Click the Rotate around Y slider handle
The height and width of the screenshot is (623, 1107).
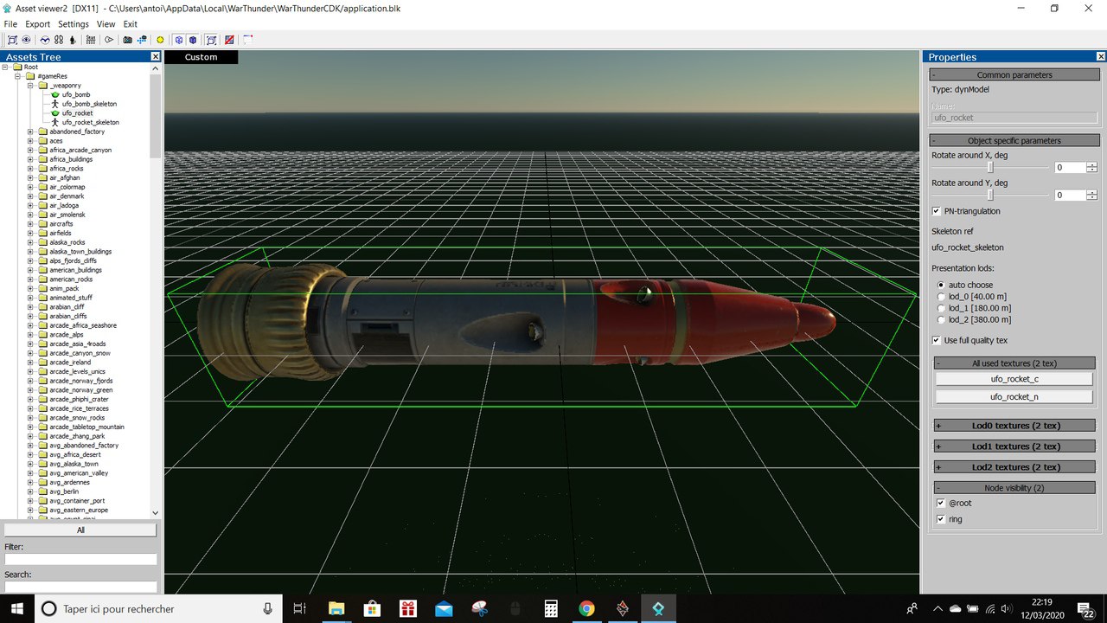pos(990,196)
